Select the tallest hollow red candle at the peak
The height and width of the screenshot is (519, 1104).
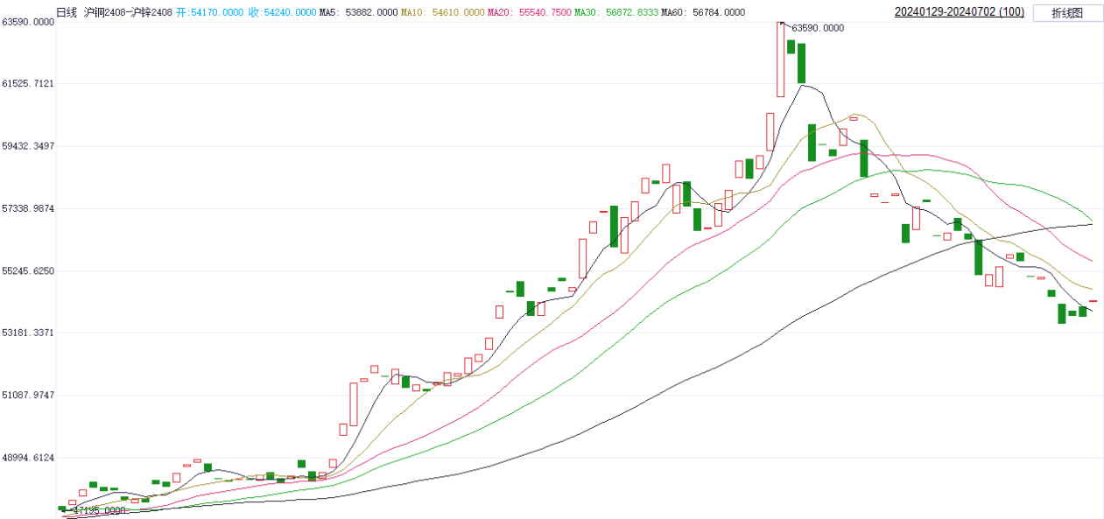tap(780, 59)
